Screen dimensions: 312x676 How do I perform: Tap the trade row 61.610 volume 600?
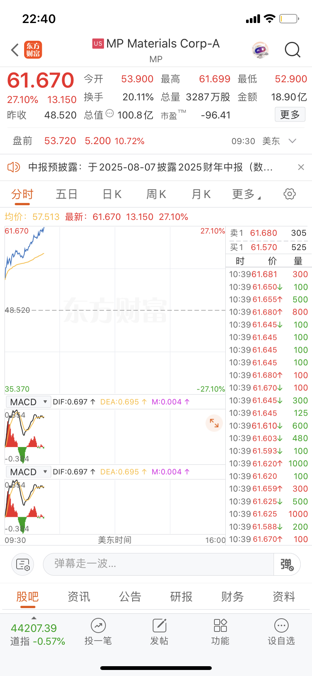pyautogui.click(x=268, y=426)
